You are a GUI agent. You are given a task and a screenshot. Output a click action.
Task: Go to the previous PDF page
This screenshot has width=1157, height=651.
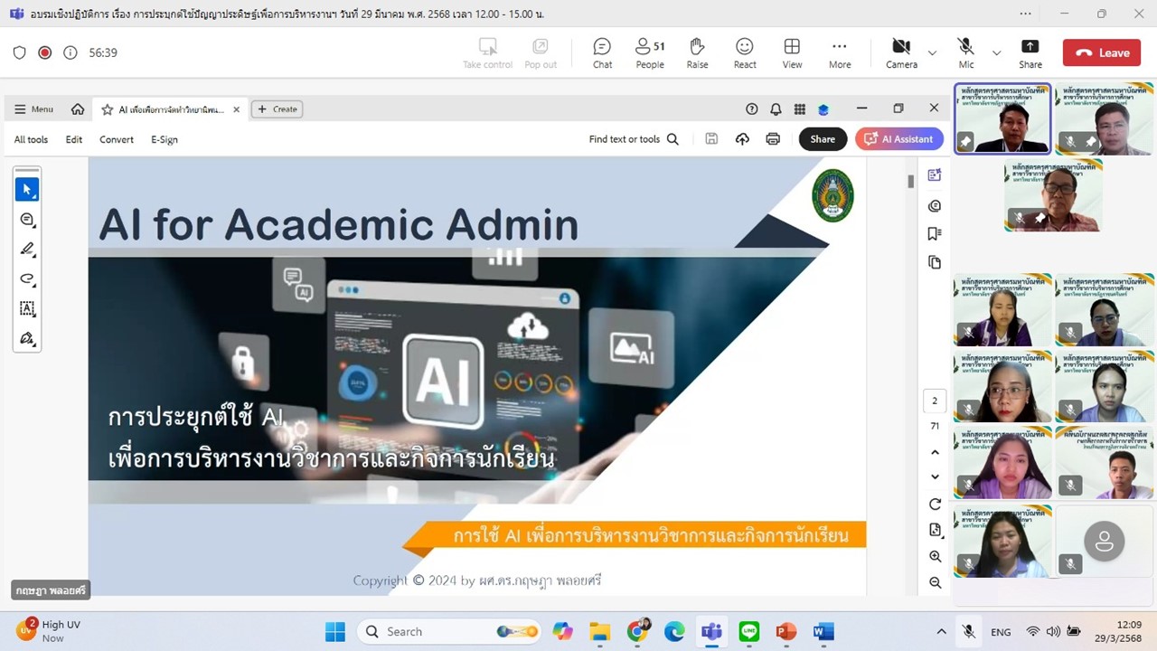tap(935, 452)
